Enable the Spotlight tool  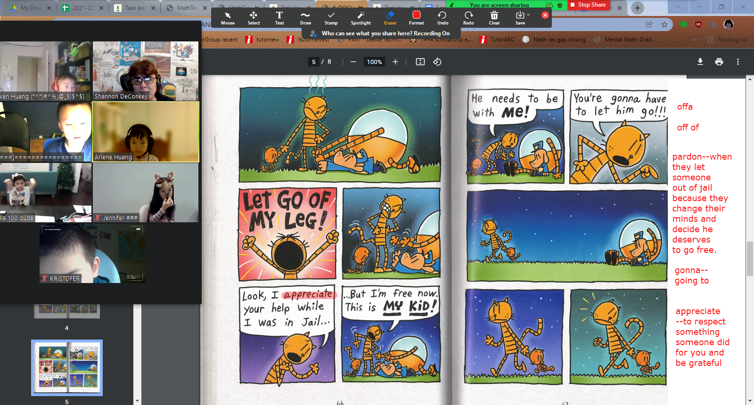coord(361,18)
